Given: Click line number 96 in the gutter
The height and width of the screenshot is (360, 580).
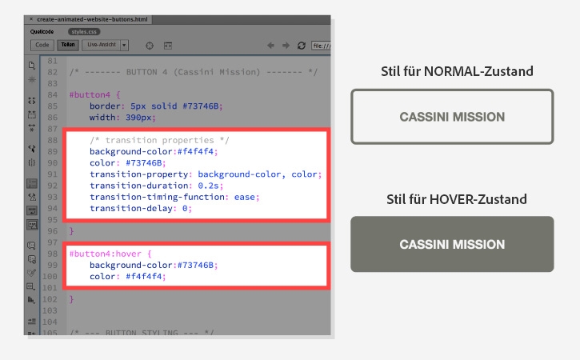Looking at the screenshot, I should click(x=53, y=231).
